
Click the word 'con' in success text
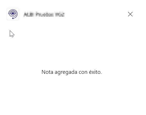(83, 72)
